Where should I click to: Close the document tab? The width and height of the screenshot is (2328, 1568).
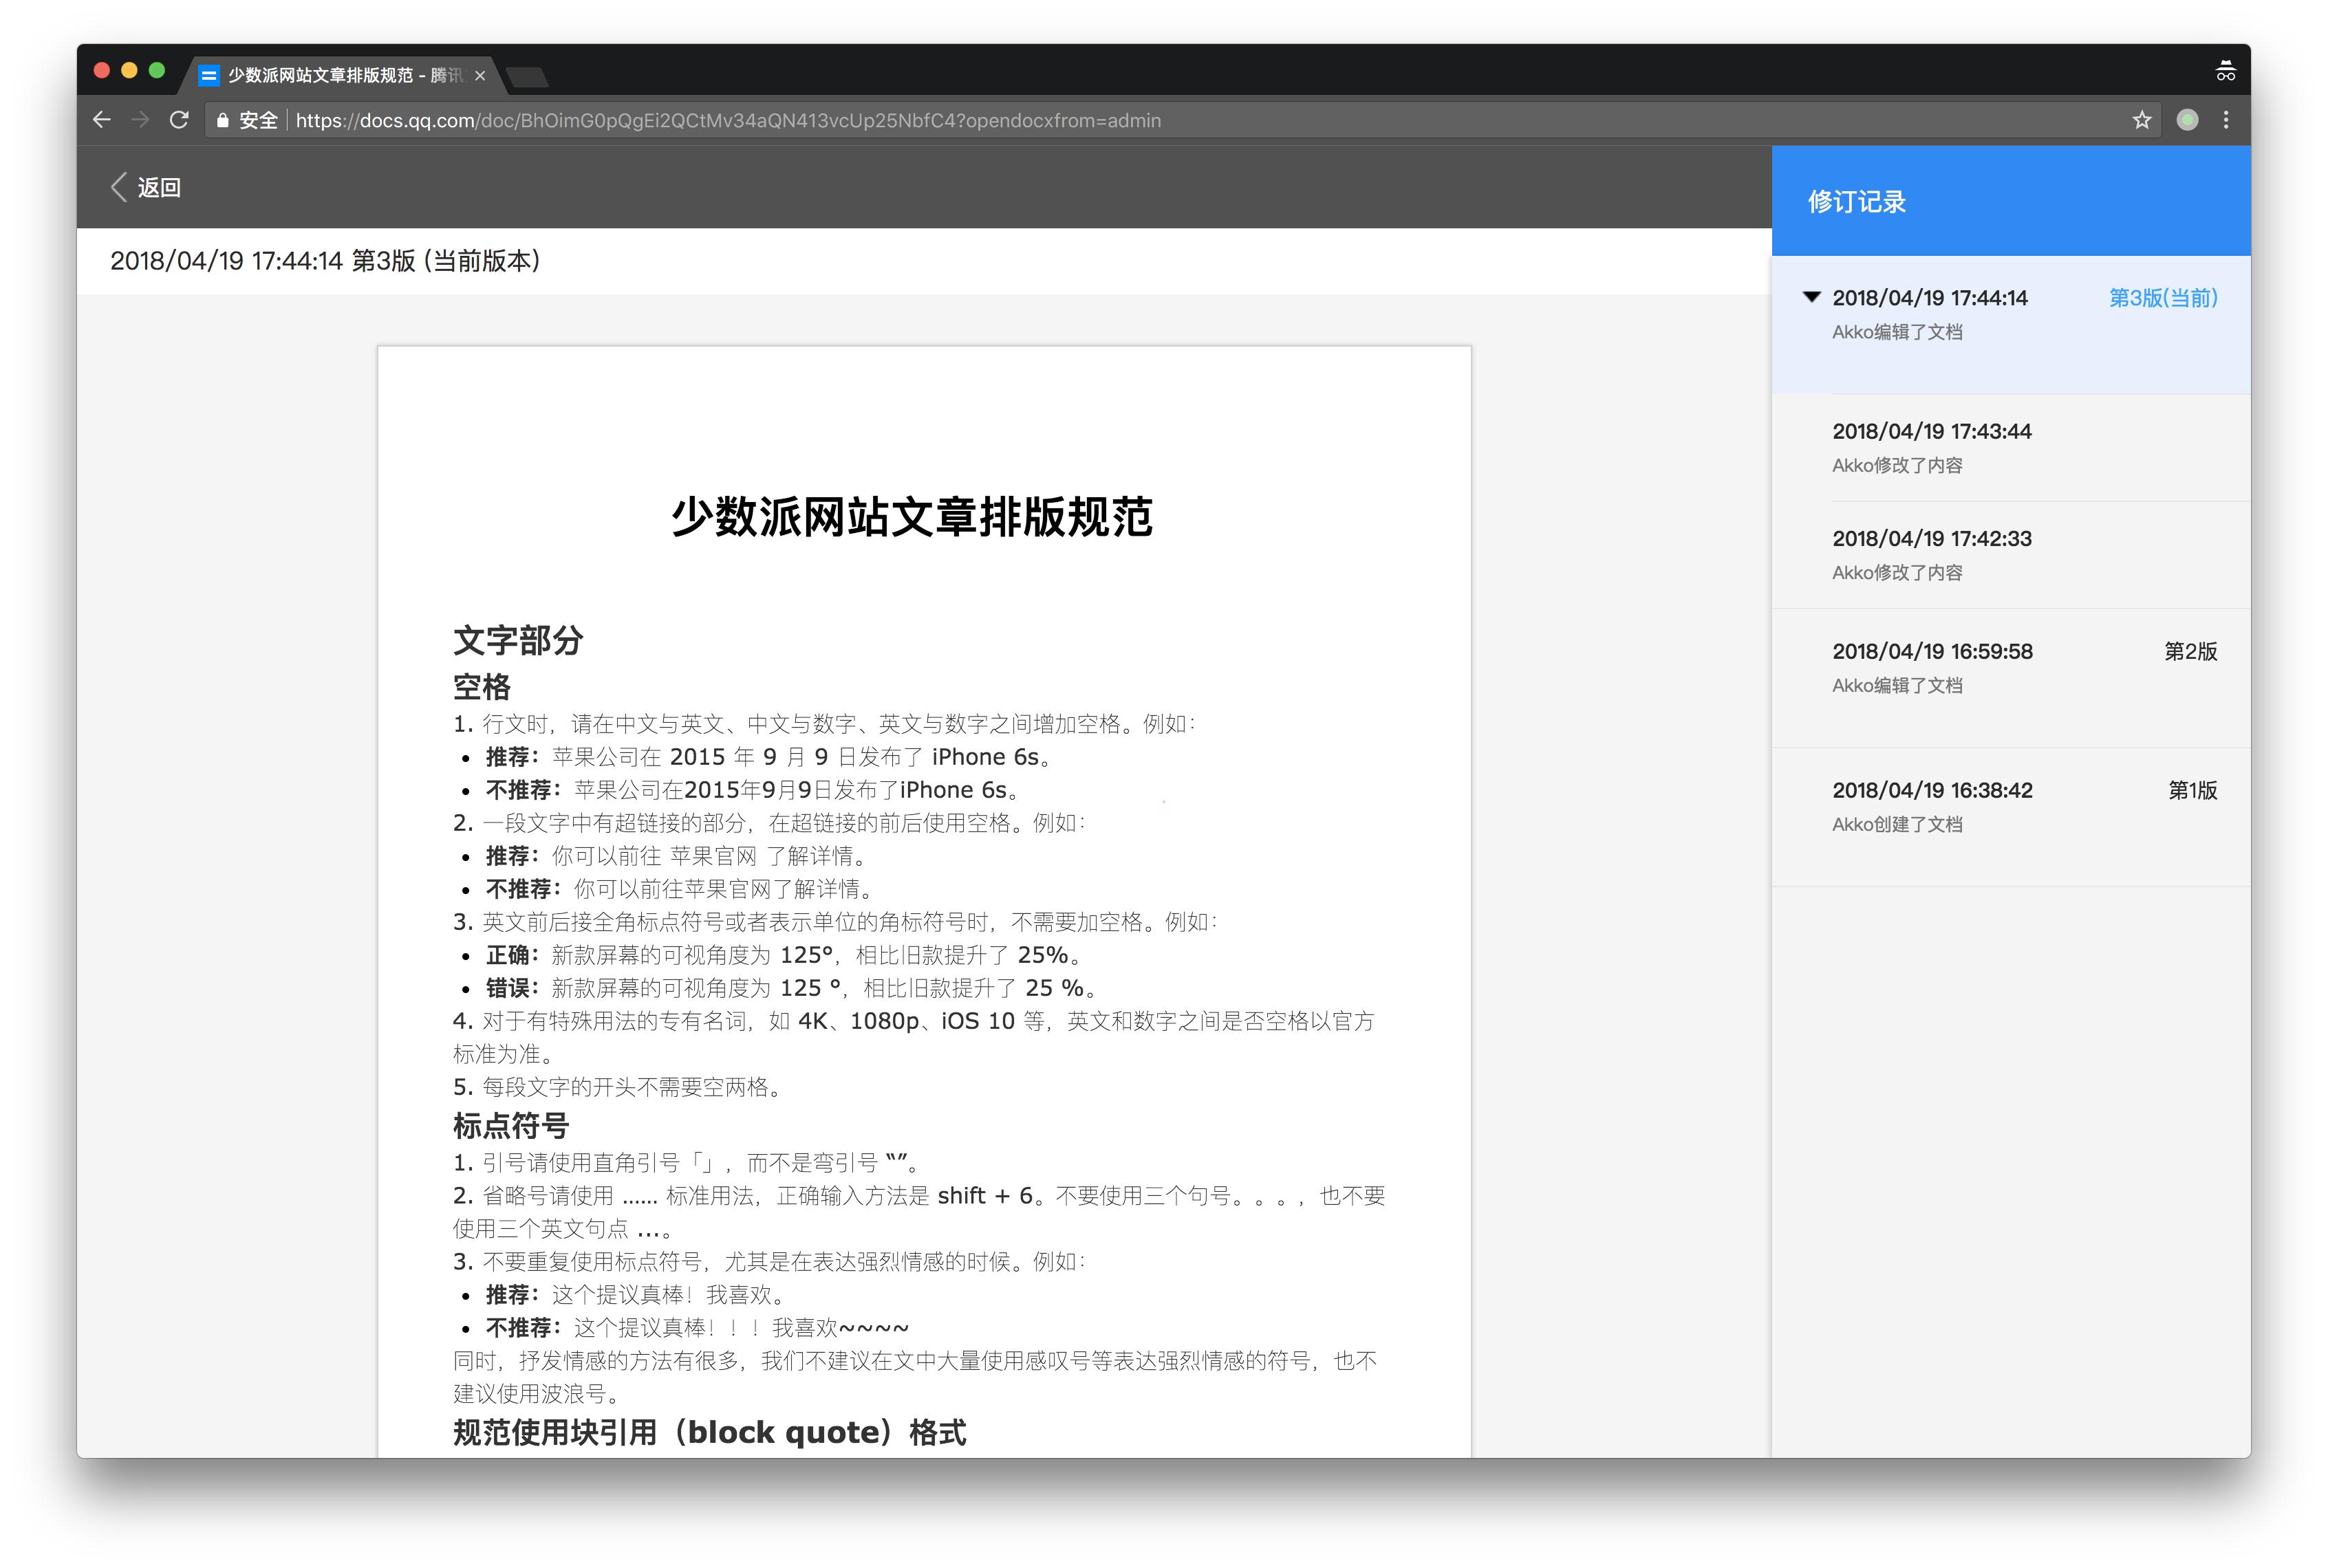[x=480, y=76]
